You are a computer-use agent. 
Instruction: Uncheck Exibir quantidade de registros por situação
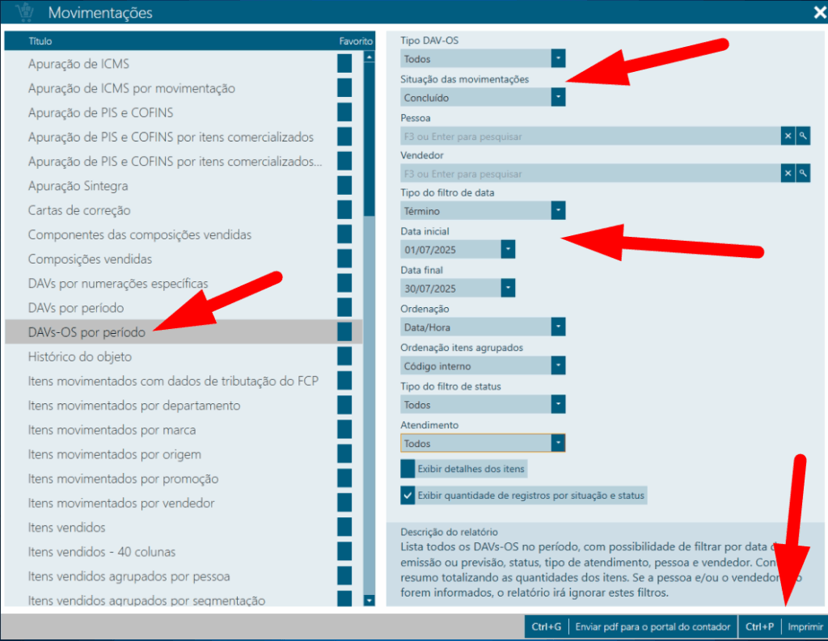point(408,495)
